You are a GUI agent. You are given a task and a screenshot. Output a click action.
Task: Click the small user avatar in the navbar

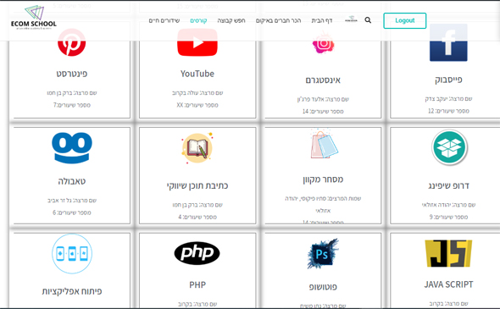tap(351, 19)
